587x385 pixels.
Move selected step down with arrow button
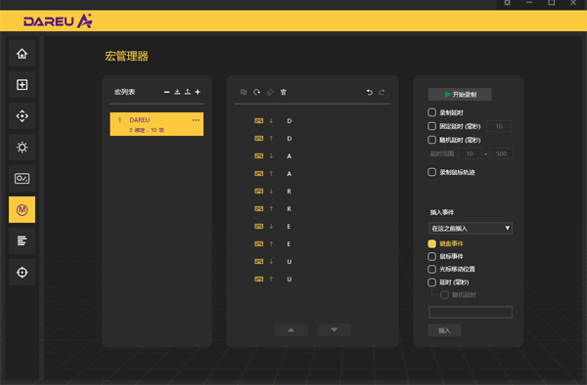point(334,330)
